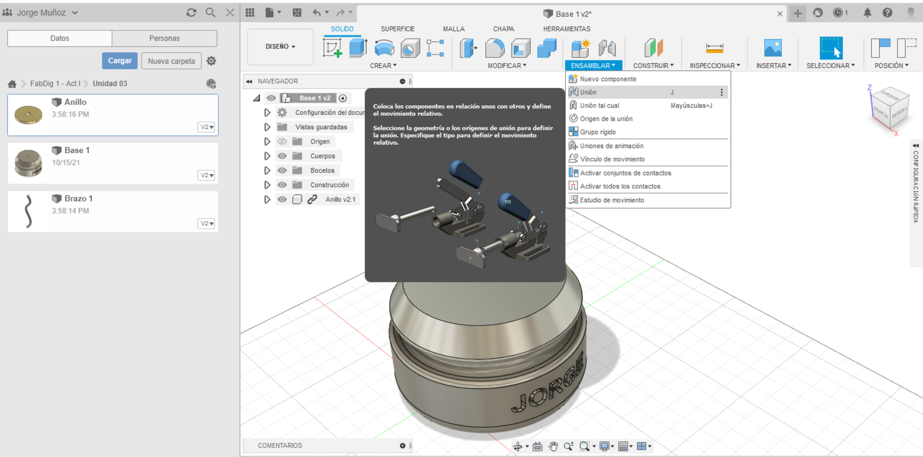Click the Measure icon under Inspeccionar
The width and height of the screenshot is (923, 457).
point(714,48)
